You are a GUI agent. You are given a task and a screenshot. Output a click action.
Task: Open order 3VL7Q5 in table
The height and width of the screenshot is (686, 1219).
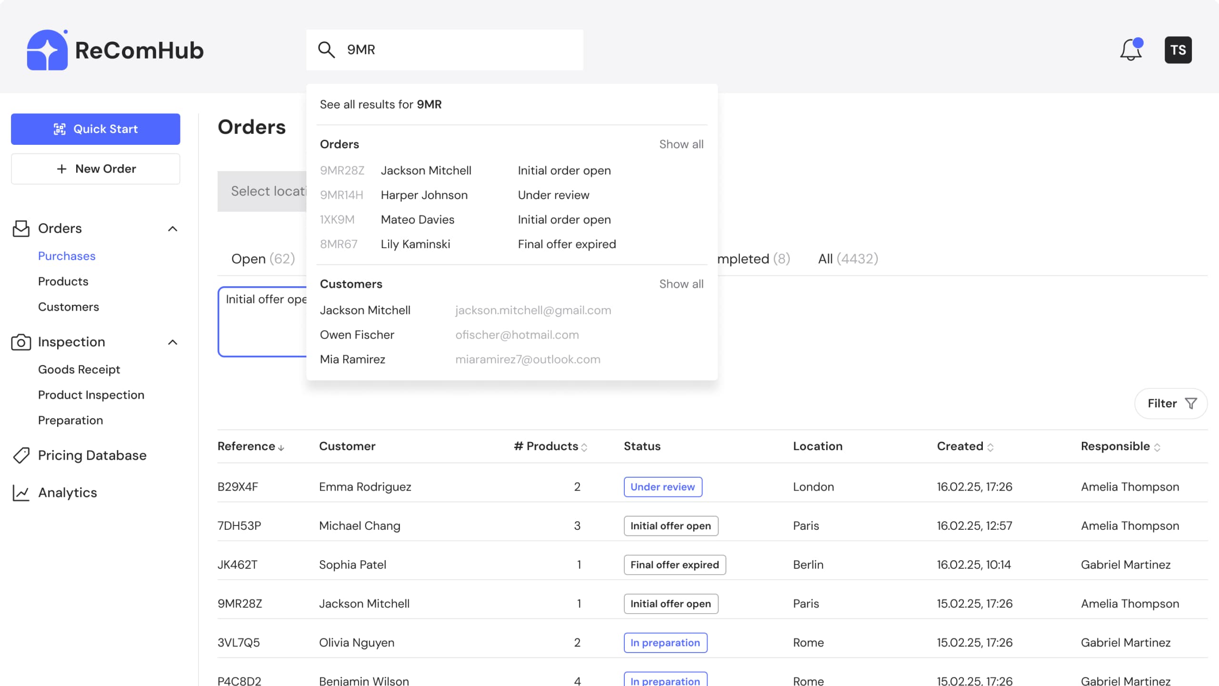[x=239, y=643]
